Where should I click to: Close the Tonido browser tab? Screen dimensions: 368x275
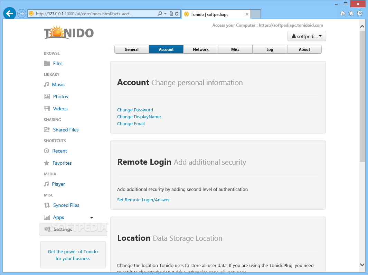[247, 14]
